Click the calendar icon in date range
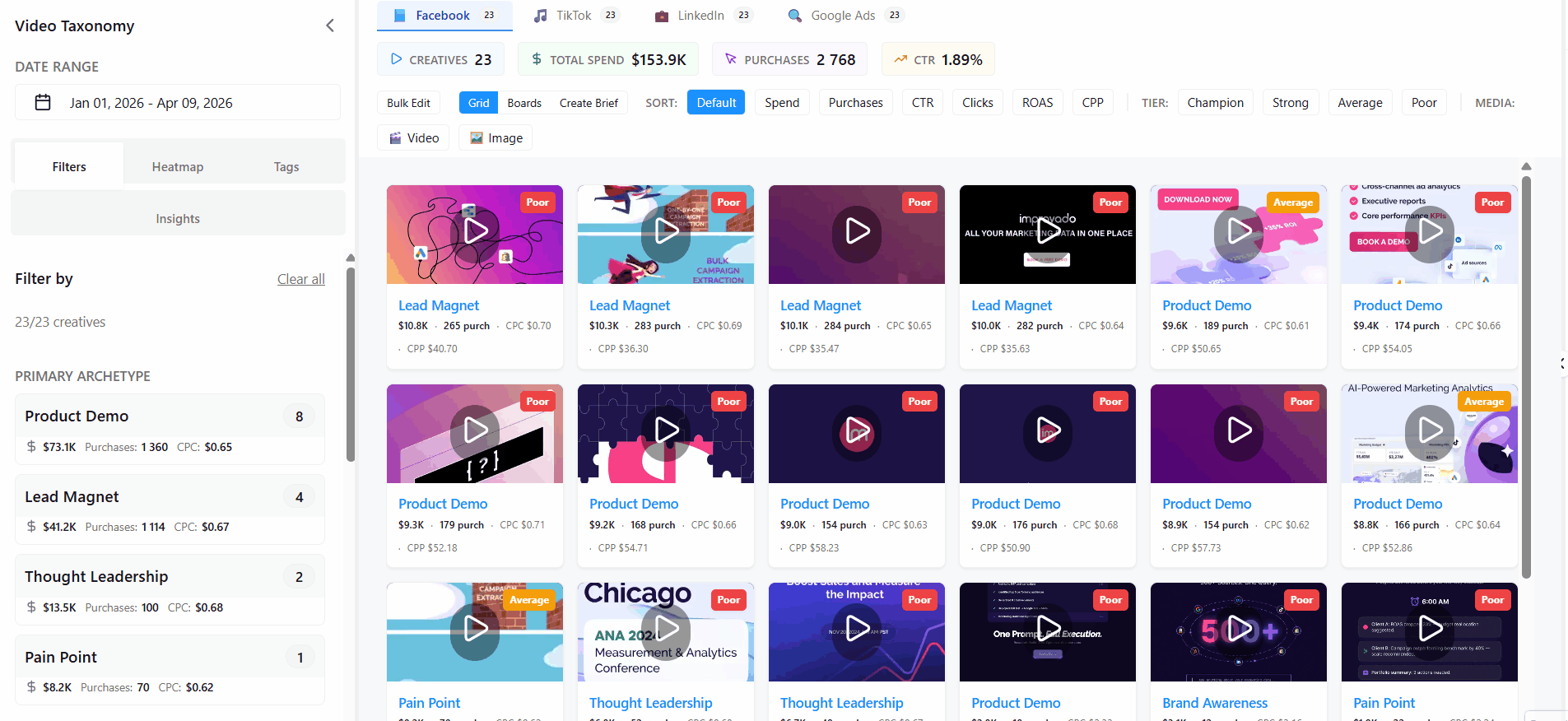 [x=43, y=103]
